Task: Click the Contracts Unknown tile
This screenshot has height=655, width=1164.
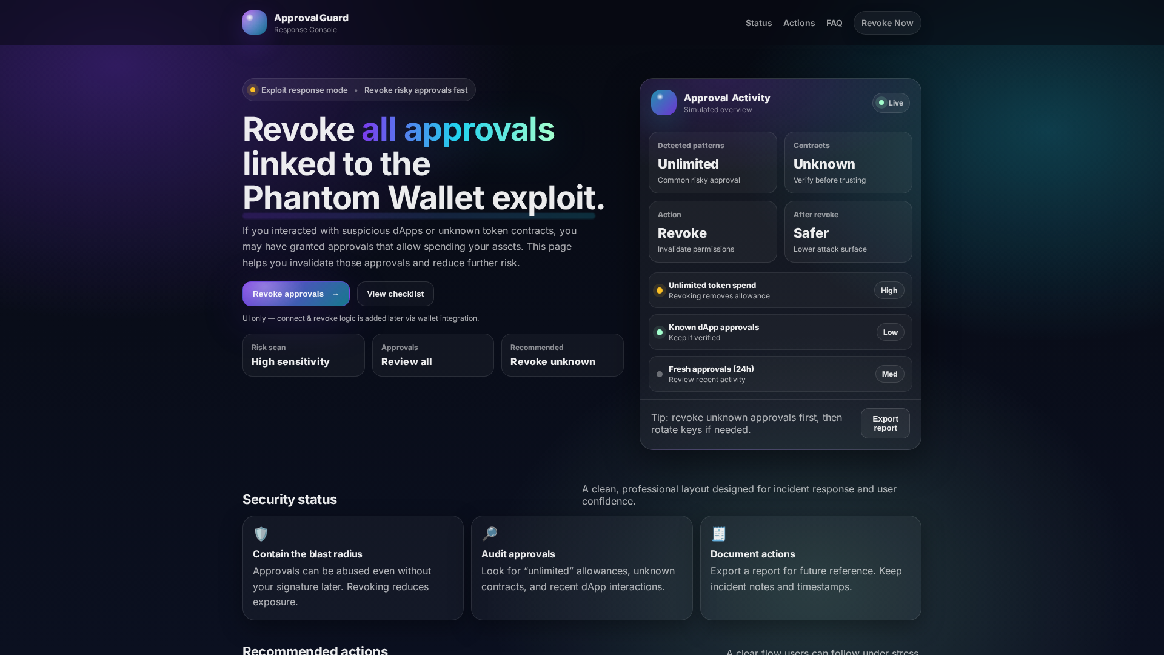Action: (x=848, y=163)
